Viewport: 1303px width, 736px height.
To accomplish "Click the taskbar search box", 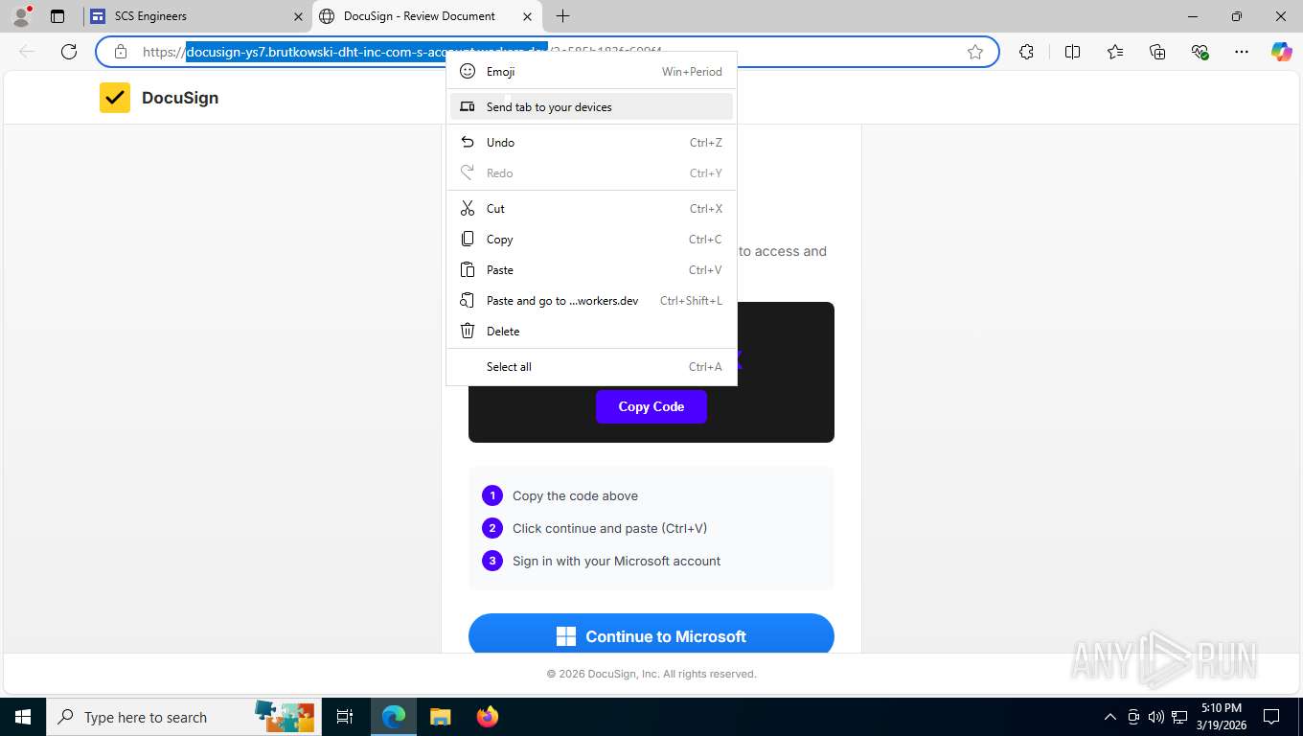I will (x=183, y=717).
